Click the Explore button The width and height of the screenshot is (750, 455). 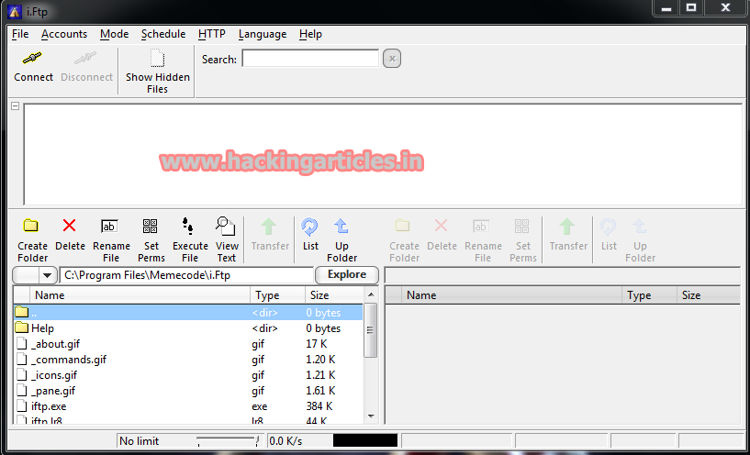(x=347, y=275)
